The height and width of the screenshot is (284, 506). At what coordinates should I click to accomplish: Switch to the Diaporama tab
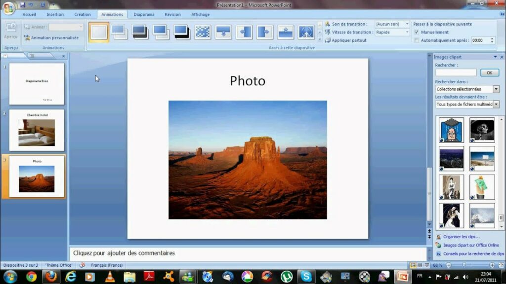pos(144,14)
